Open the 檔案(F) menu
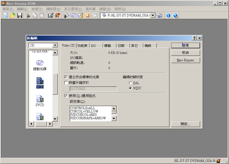This screenshot has width=229, height=164. [x=8, y=9]
